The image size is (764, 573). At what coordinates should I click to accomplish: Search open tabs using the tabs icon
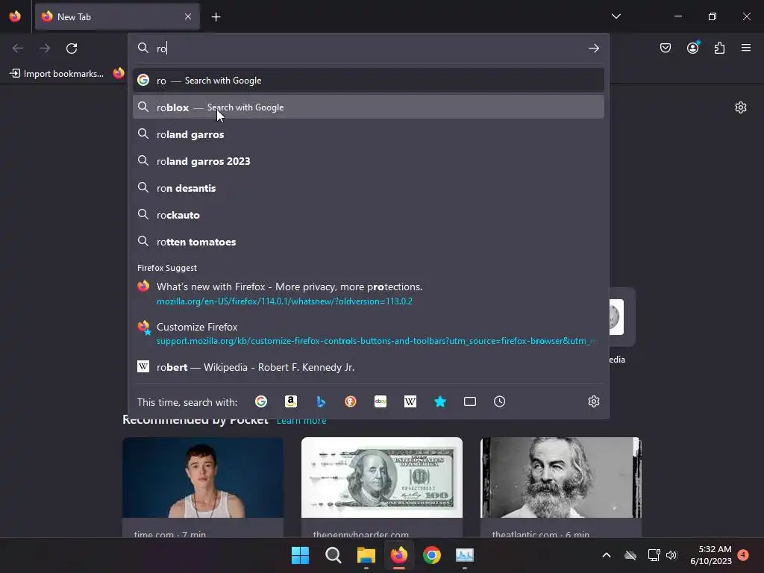click(x=470, y=401)
